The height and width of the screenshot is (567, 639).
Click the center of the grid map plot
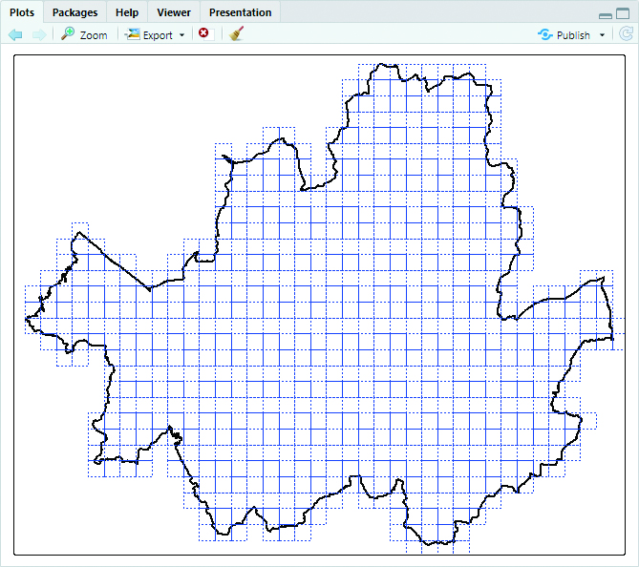click(319, 304)
